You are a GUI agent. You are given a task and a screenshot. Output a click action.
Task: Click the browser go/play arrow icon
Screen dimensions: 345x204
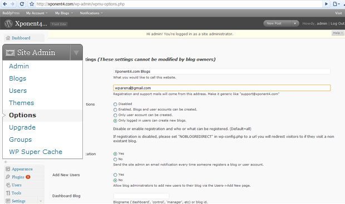coord(326,4)
